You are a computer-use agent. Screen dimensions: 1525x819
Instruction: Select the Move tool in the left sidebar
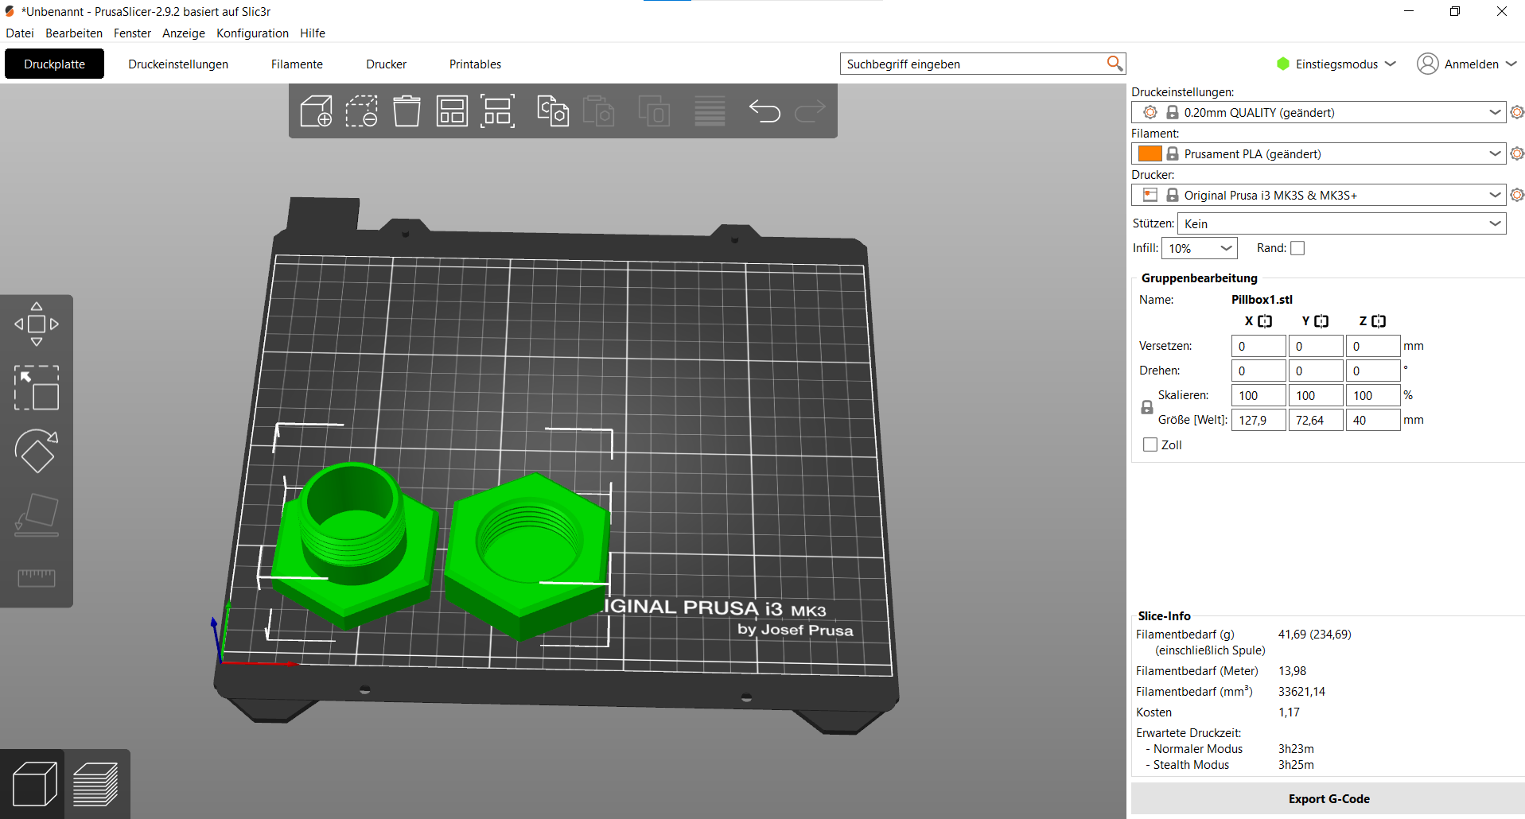coord(37,324)
